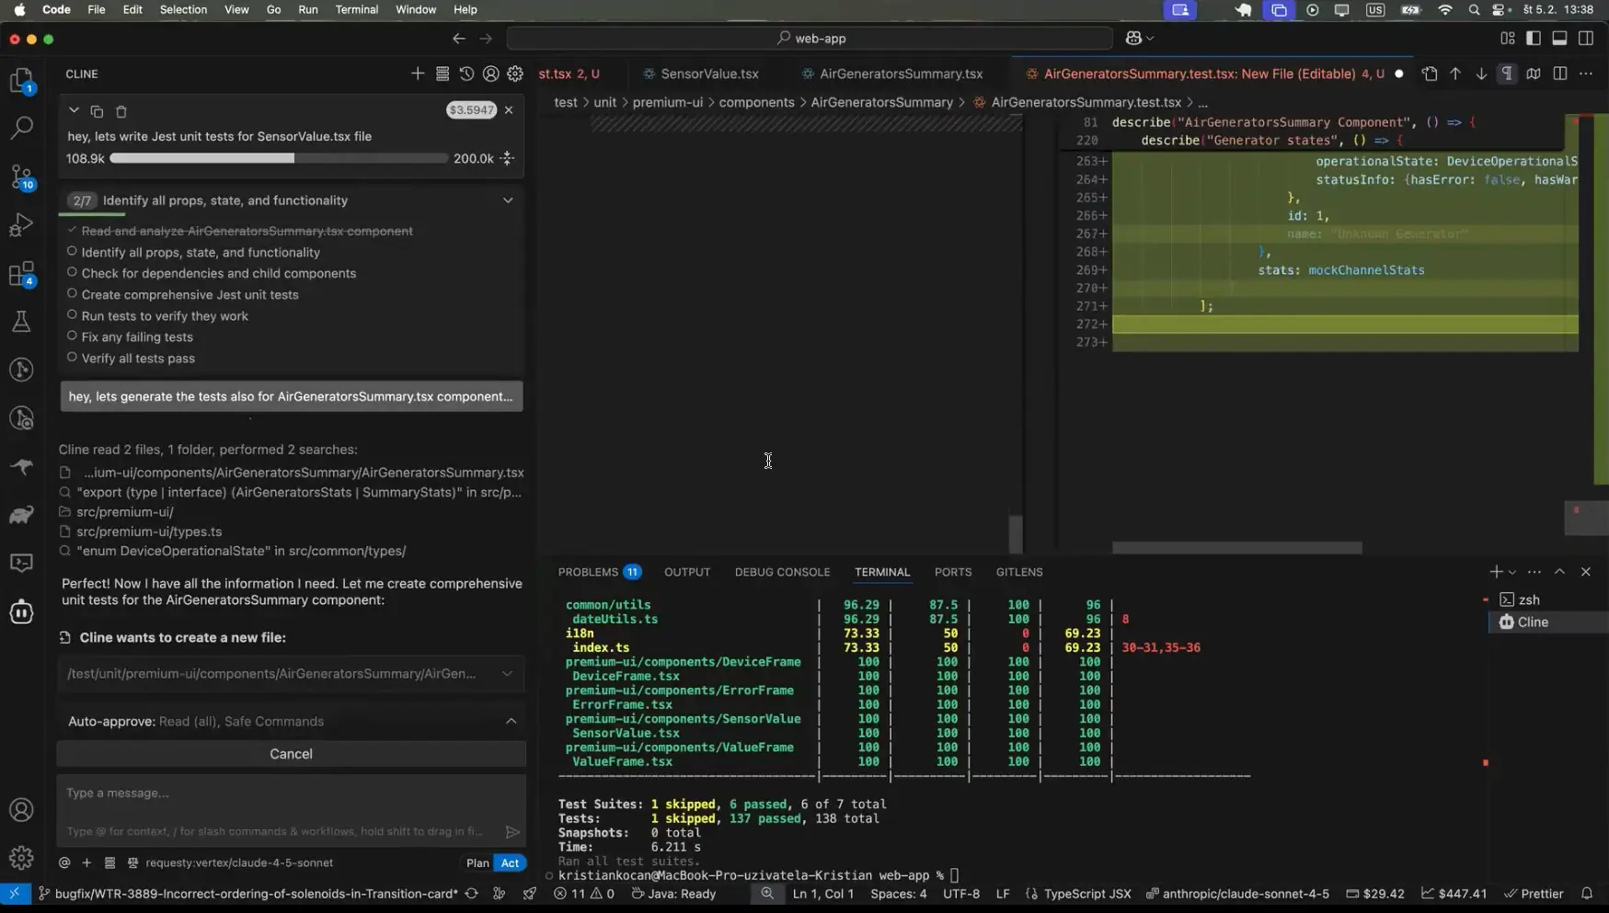Split the editor right
Viewport: 1609px width, 913px height.
[1560, 74]
